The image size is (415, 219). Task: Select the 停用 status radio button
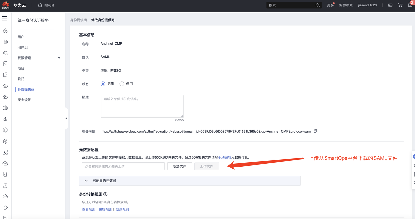point(122,84)
